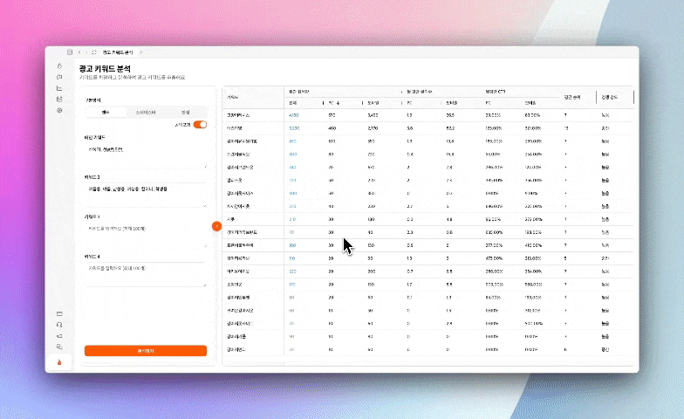
Task: Click the orange flame logo in the sidebar
Action: point(59,362)
